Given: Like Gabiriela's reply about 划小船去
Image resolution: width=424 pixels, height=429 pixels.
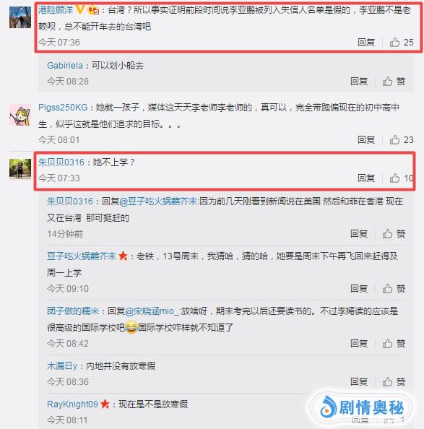Looking at the screenshot, I should (394, 82).
